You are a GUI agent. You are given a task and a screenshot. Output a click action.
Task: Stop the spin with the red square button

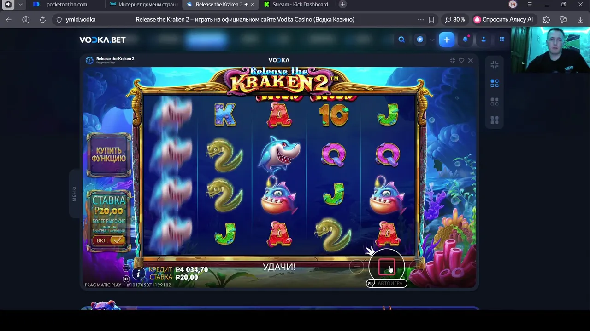tap(387, 267)
